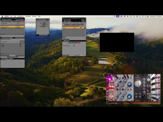The height and width of the screenshot is (122, 163).
Task: Click minus button below UI item list
Action: pyautogui.click(x=3, y=54)
